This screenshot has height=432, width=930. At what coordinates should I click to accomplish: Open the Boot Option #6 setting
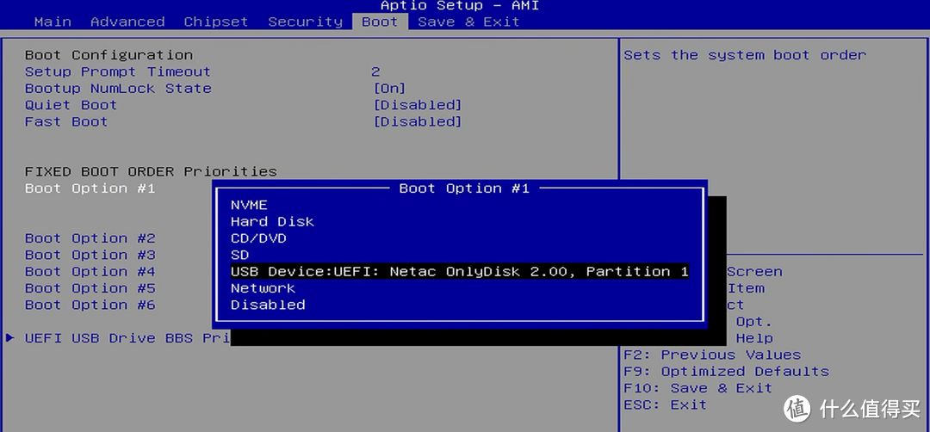point(90,305)
